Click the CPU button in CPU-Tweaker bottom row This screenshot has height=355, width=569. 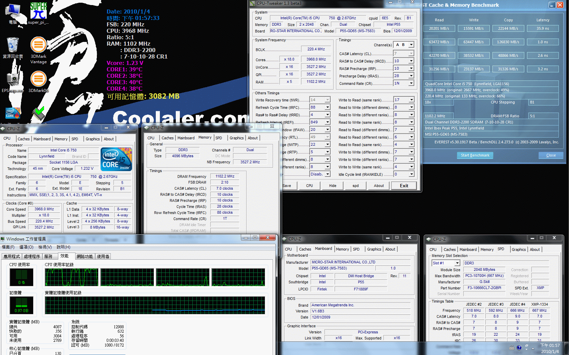(x=310, y=186)
